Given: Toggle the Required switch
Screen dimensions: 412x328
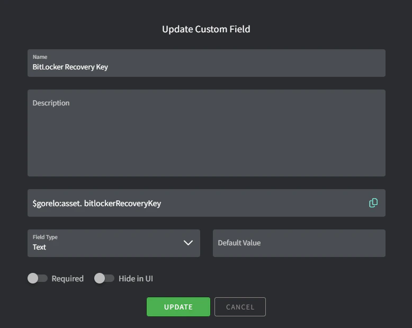Looking at the screenshot, I should (38, 278).
